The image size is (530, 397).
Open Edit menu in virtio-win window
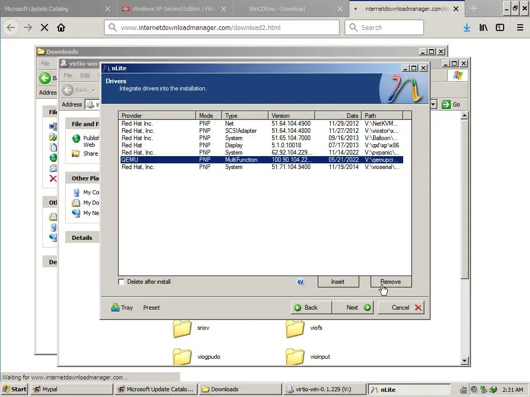tap(85, 75)
